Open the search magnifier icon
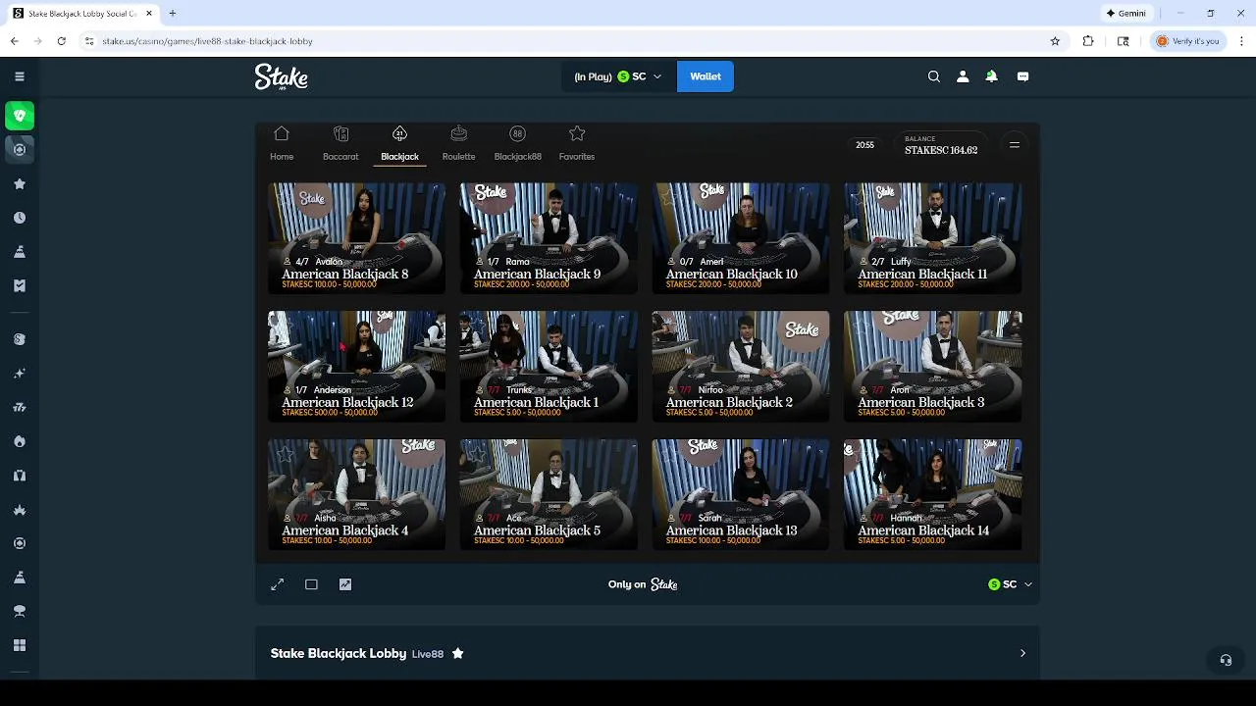Image resolution: width=1256 pixels, height=706 pixels. [934, 76]
